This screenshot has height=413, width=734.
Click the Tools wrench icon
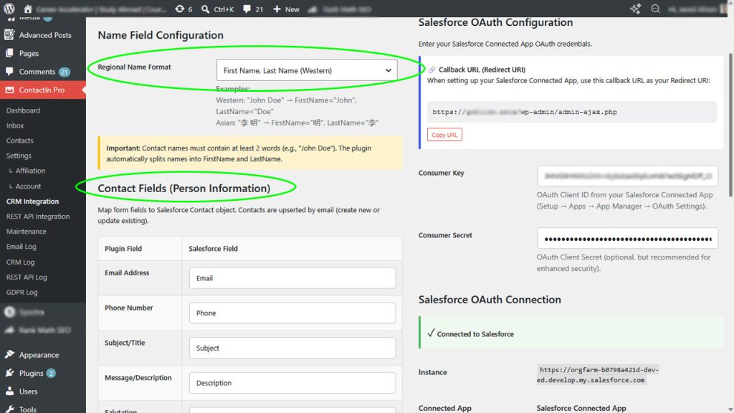pyautogui.click(x=9, y=409)
